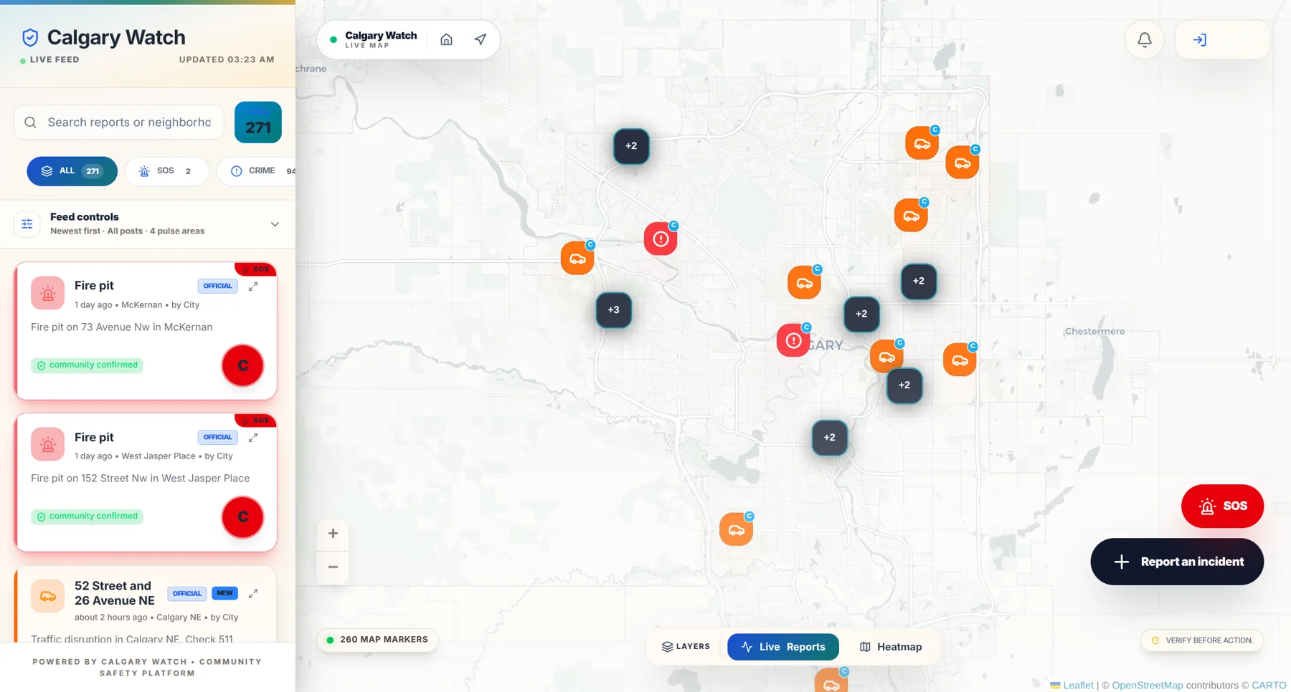Switch to Heatmap view
Screen dimensions: 1291x692
tap(891, 647)
